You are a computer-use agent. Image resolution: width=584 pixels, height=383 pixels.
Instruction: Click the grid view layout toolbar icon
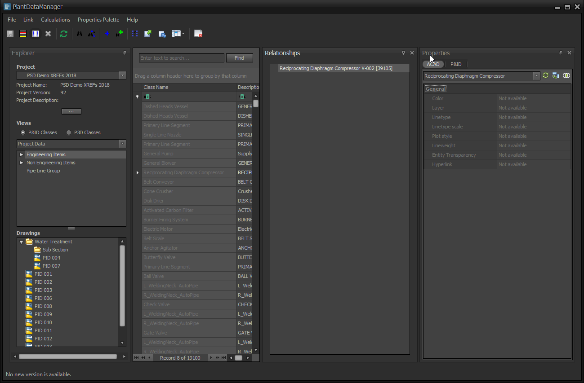pos(176,34)
